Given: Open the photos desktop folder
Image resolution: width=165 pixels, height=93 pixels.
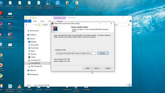Looking at the screenshot, I should tap(67, 4).
